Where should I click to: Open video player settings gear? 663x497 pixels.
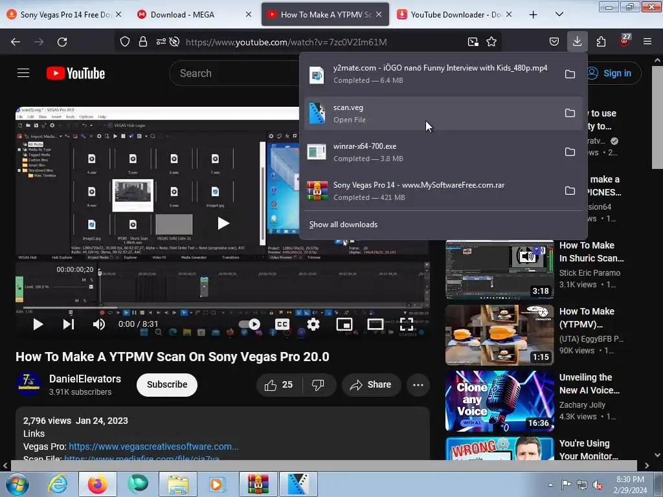pos(313,324)
